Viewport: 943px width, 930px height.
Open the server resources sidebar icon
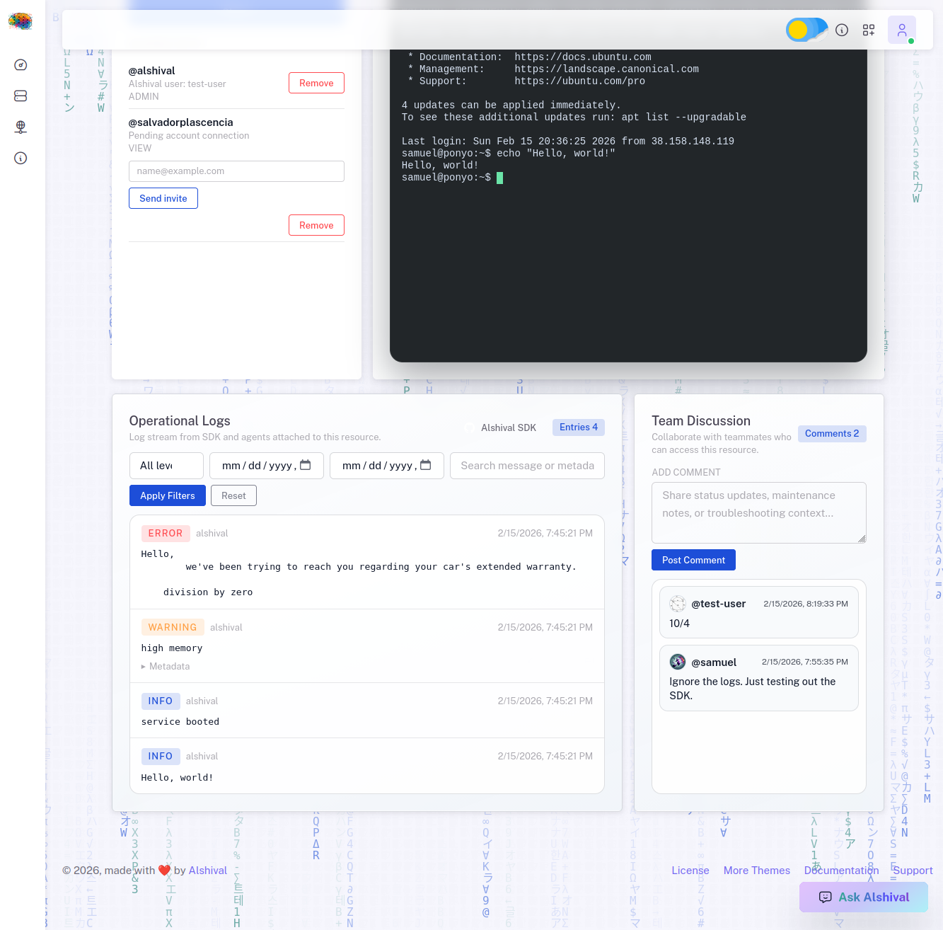(x=21, y=96)
